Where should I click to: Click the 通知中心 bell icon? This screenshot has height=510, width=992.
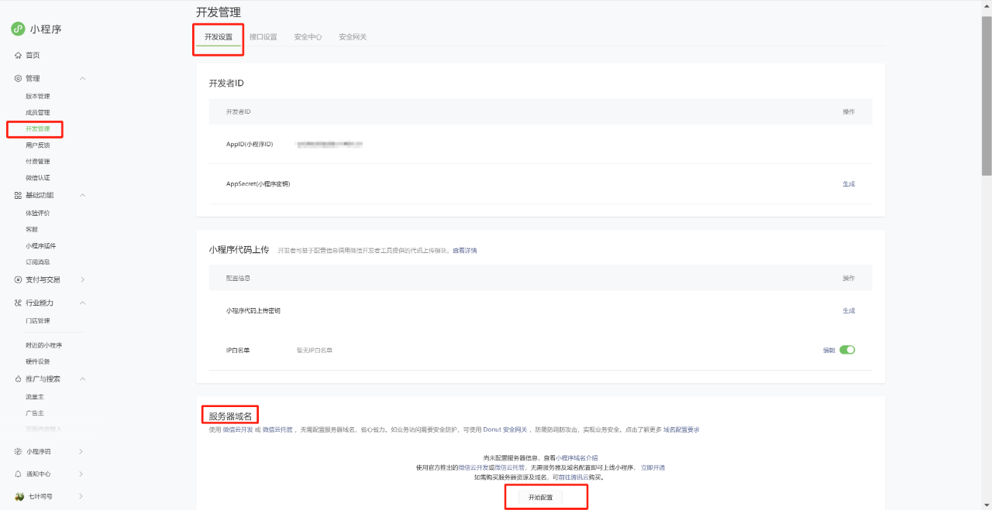[18, 474]
